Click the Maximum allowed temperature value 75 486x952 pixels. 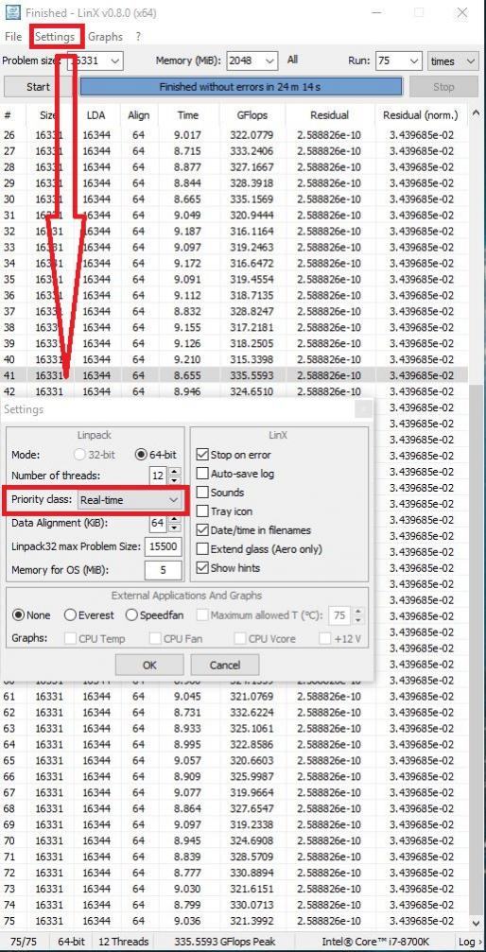pyautogui.click(x=339, y=615)
